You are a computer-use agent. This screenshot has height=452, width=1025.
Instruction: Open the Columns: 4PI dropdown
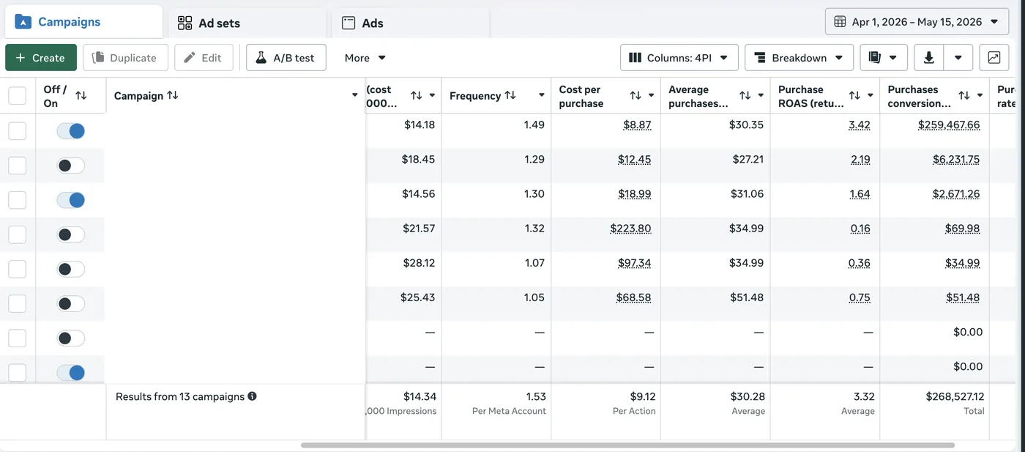coord(679,58)
